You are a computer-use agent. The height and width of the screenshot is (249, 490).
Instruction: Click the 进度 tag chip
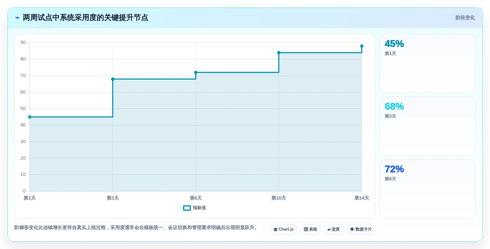(333, 229)
